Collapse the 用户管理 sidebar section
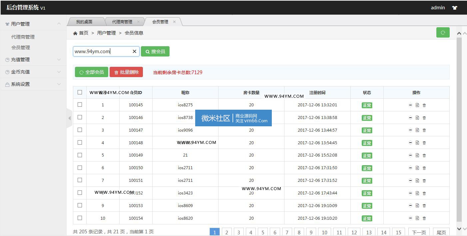This screenshot has width=467, height=236. (33, 24)
